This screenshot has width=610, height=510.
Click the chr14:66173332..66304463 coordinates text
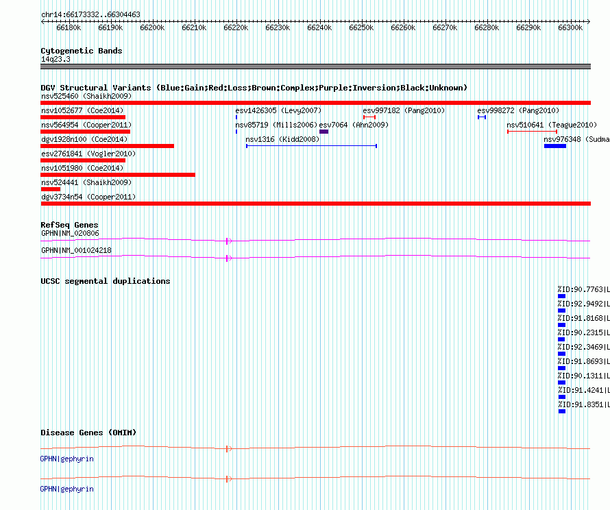[90, 15]
